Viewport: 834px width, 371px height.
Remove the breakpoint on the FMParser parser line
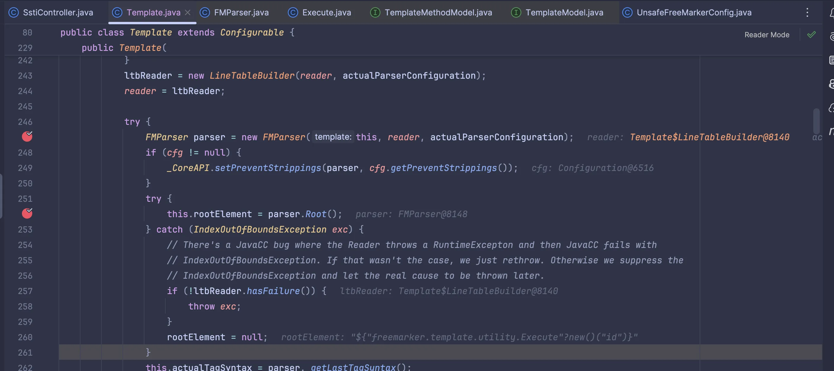tap(27, 136)
